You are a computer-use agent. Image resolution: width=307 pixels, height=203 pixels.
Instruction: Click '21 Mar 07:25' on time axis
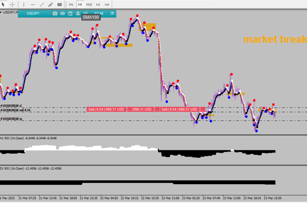[x=27, y=198]
